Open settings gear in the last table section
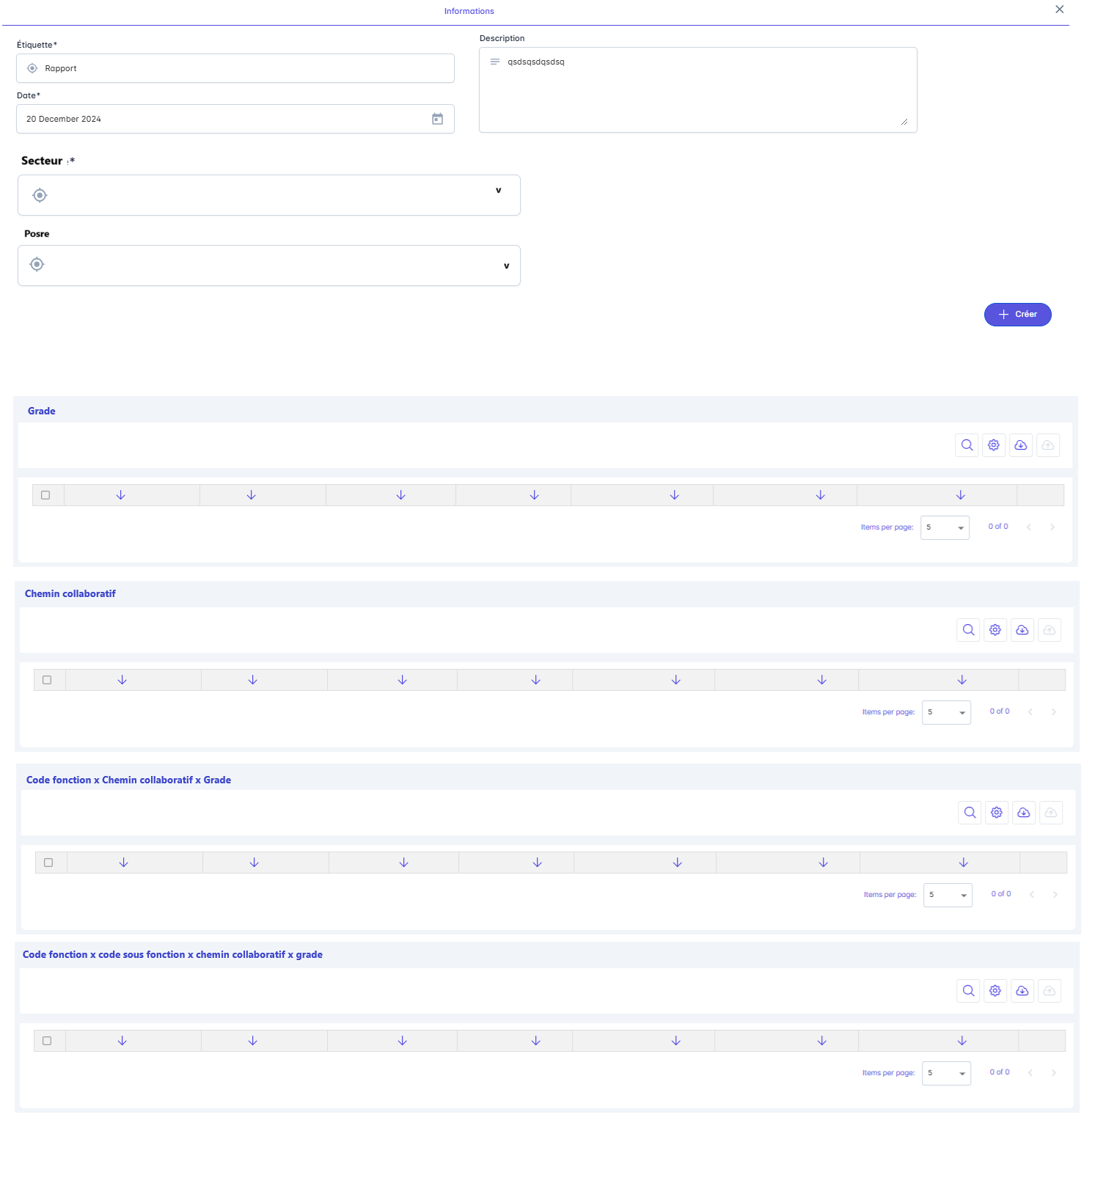This screenshot has width=1095, height=1186. (995, 991)
